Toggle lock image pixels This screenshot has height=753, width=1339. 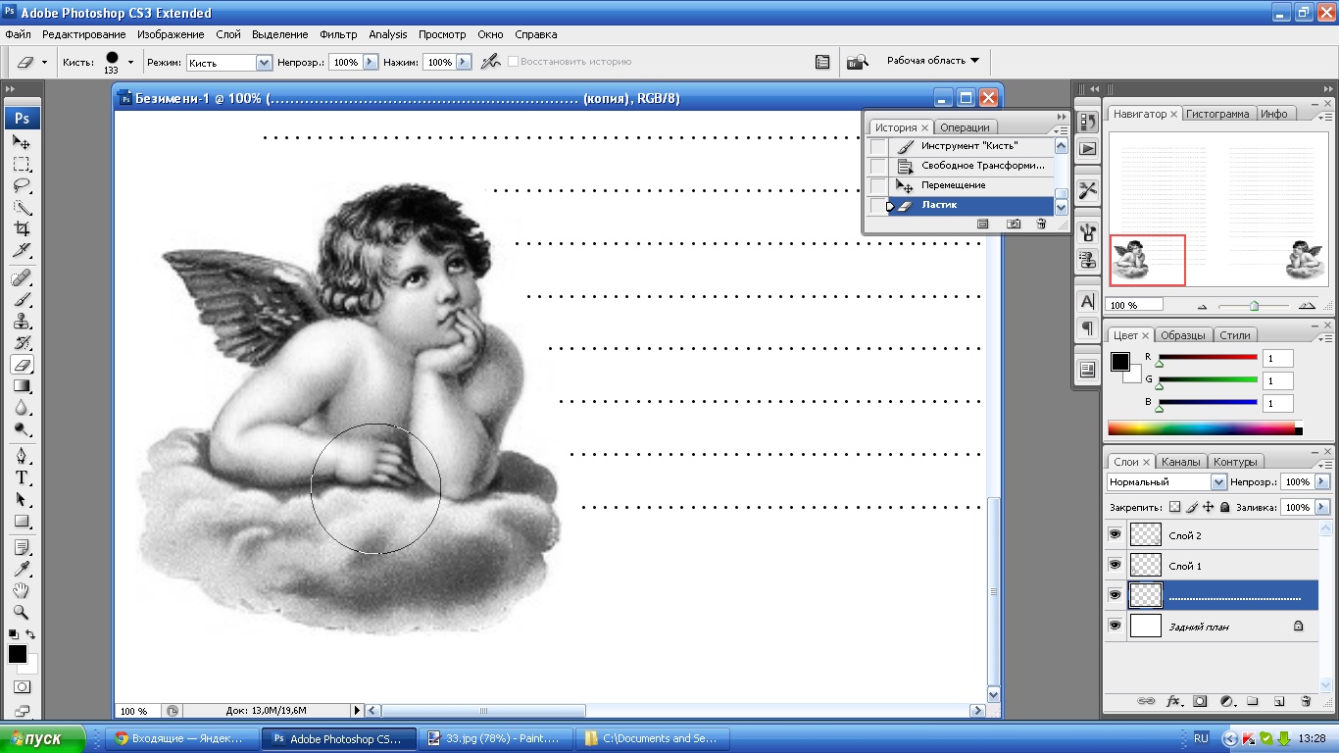[x=1191, y=507]
